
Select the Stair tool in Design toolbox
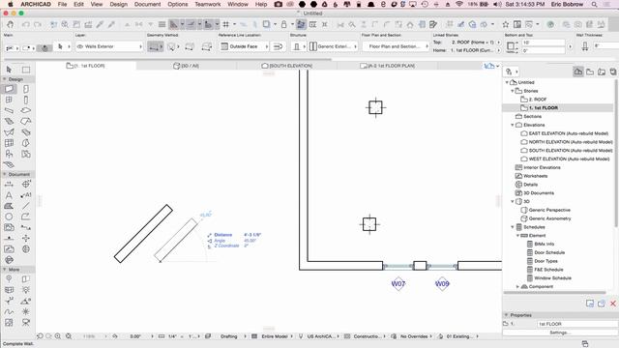click(9, 121)
